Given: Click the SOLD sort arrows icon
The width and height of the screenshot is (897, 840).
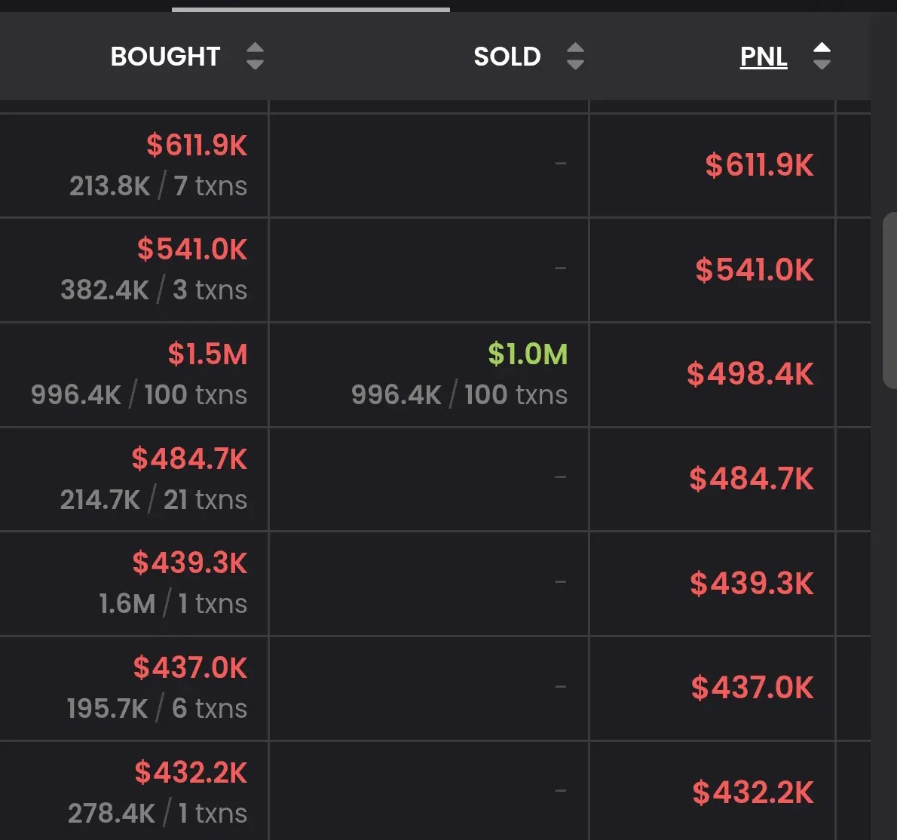Looking at the screenshot, I should point(575,56).
